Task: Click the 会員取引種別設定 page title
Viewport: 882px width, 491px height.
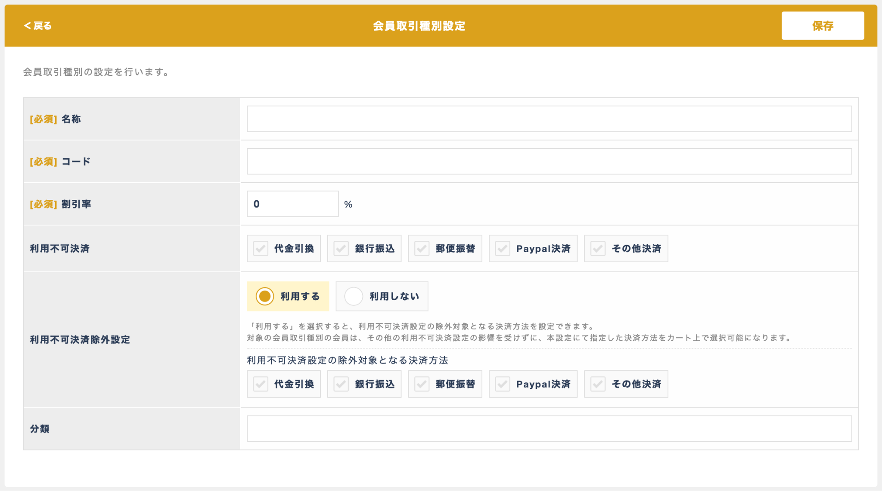Action: tap(419, 26)
